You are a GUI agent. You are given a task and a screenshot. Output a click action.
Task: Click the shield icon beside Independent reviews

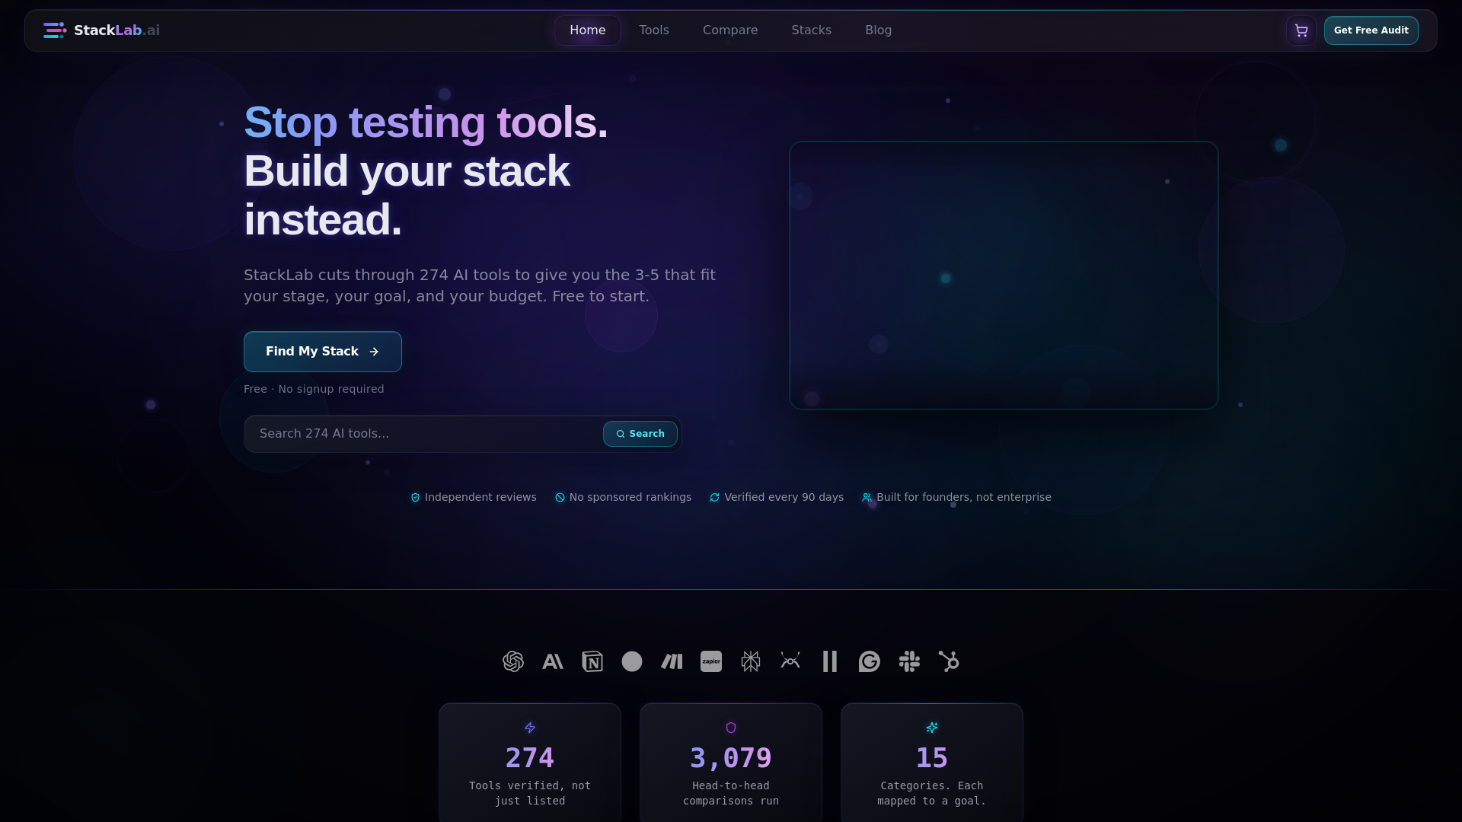click(416, 498)
